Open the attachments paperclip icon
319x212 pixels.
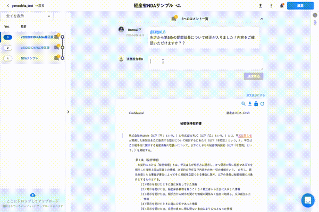[315, 23]
